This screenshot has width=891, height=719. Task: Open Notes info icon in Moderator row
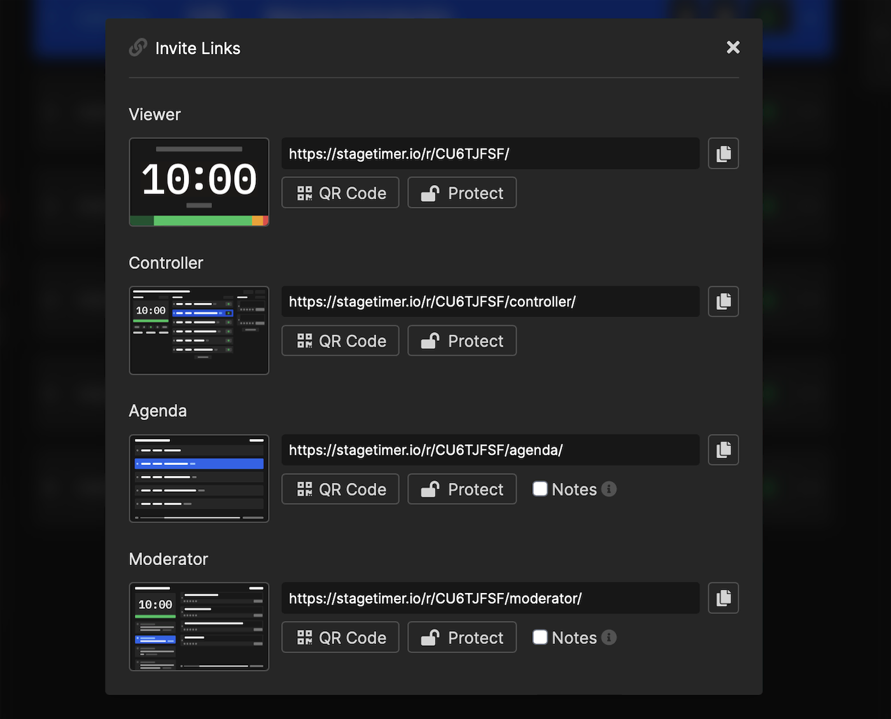(609, 637)
